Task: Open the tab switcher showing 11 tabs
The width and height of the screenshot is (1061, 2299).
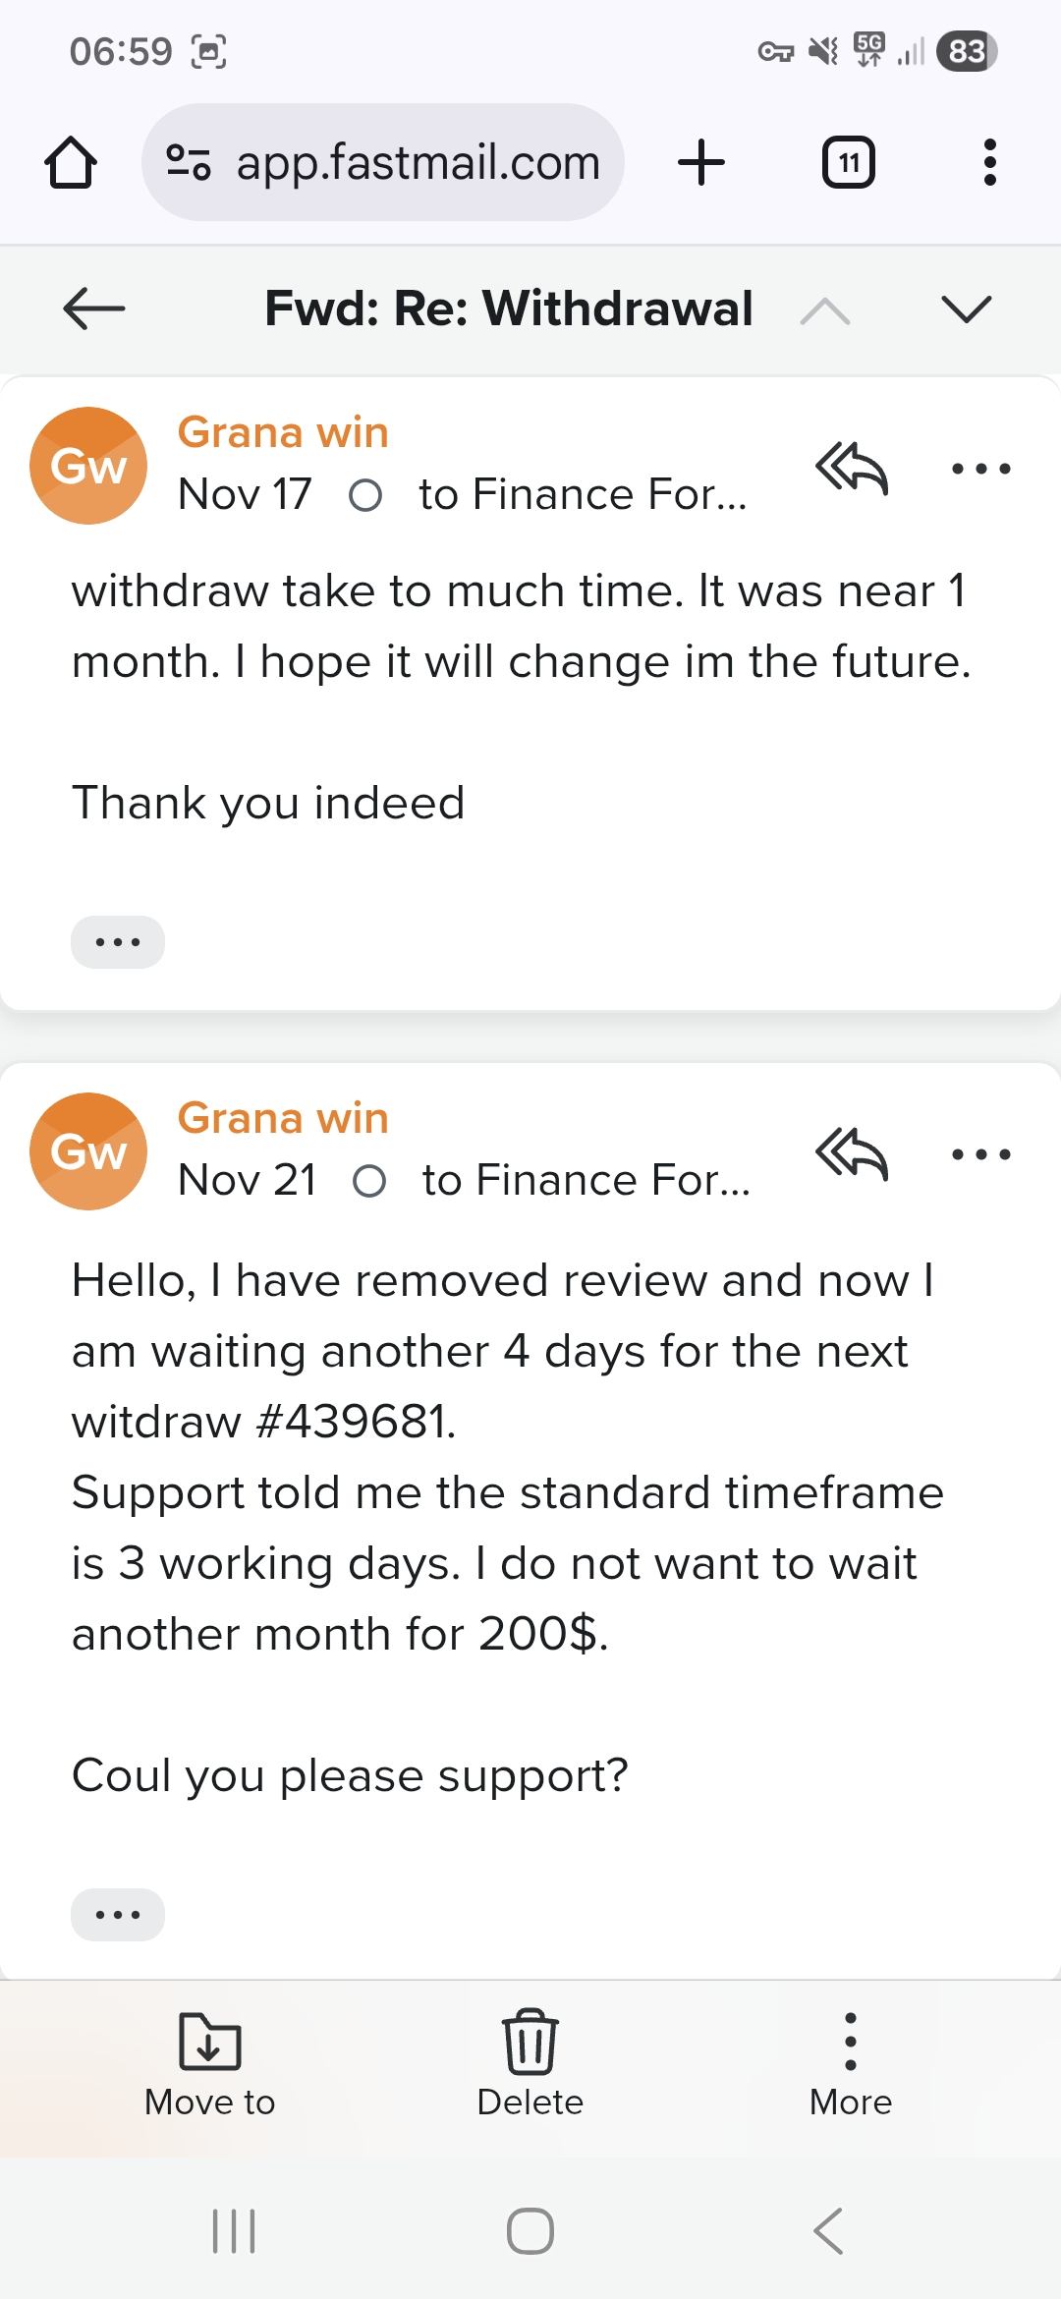Action: point(848,163)
